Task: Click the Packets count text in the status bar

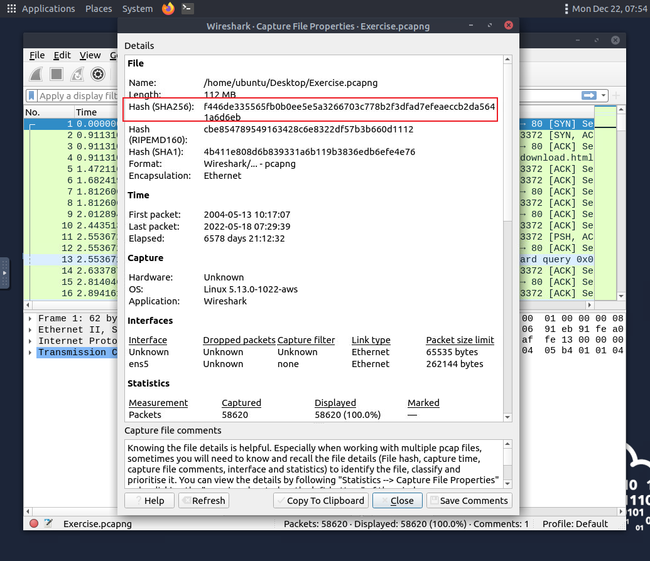Action: (x=315, y=524)
